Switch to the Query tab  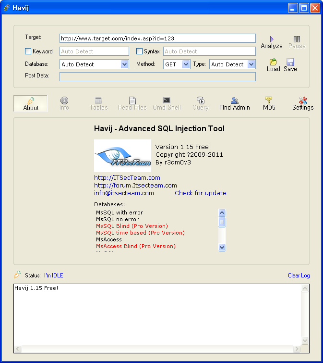click(201, 104)
